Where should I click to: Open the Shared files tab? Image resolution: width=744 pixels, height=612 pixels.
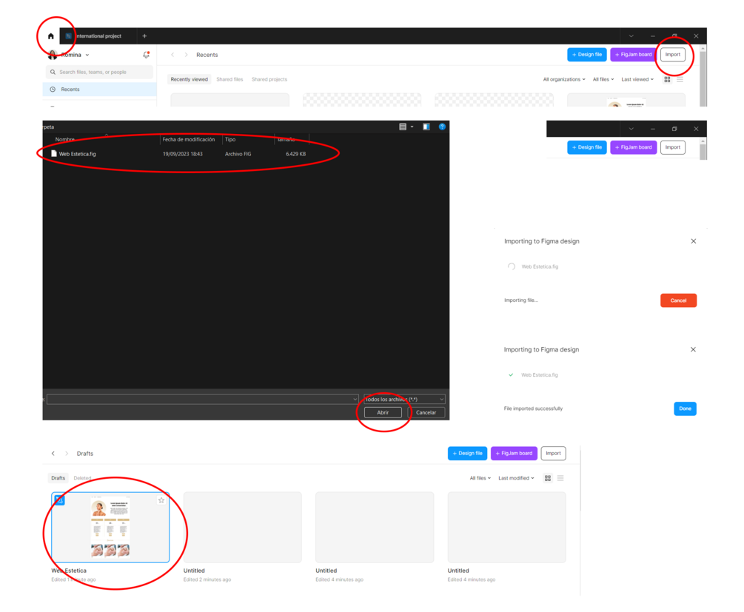point(229,79)
